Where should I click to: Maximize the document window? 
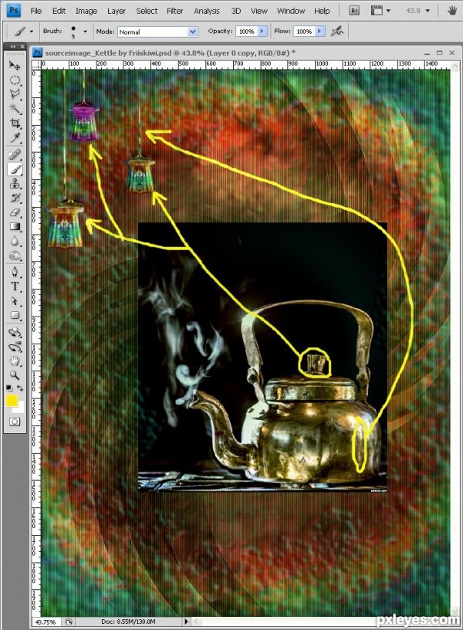point(439,52)
